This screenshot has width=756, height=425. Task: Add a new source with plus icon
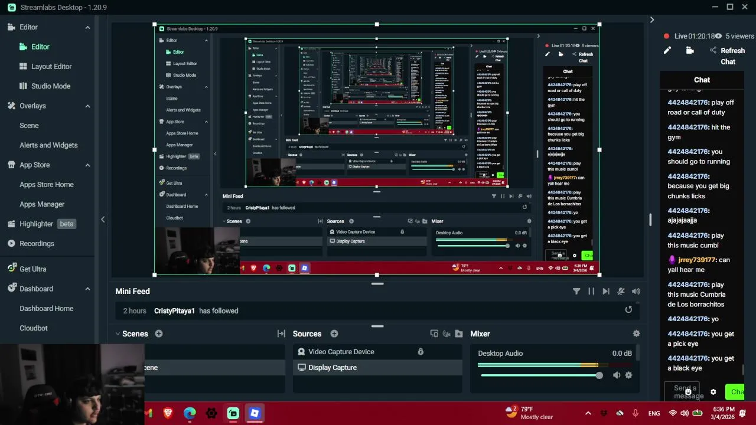coord(334,334)
